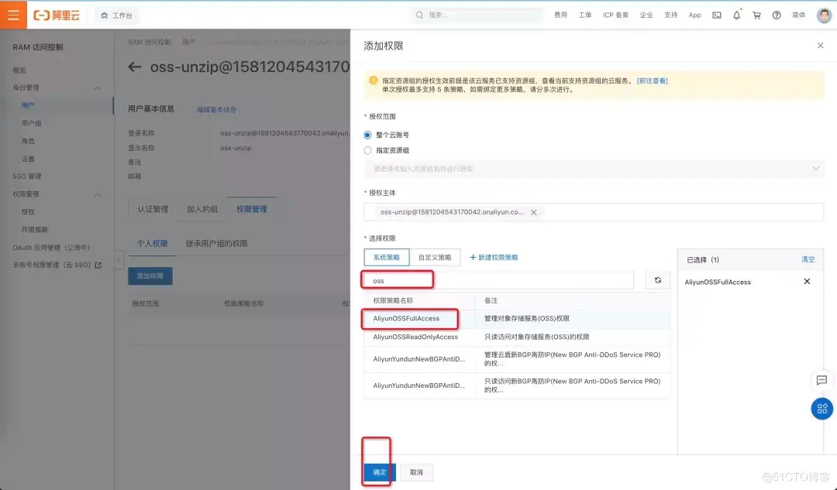Collapse the sidebar with the handle
The height and width of the screenshot is (490, 837).
tap(119, 259)
